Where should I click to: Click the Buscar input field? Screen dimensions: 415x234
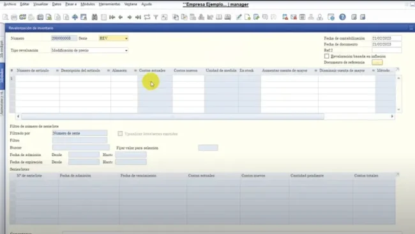[81, 148]
